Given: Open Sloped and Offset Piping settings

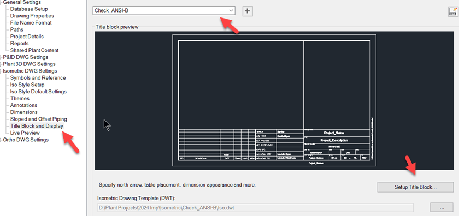Looking at the screenshot, I should 39,119.
